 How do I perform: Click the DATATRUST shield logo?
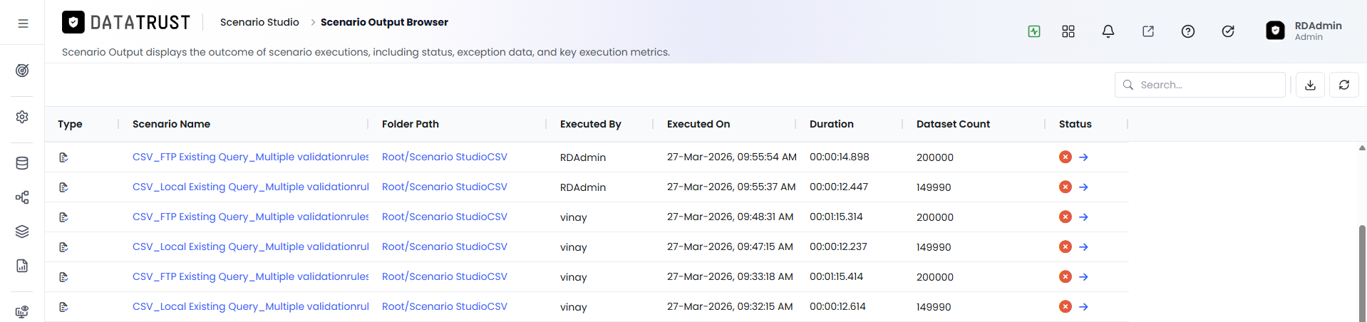coord(73,23)
